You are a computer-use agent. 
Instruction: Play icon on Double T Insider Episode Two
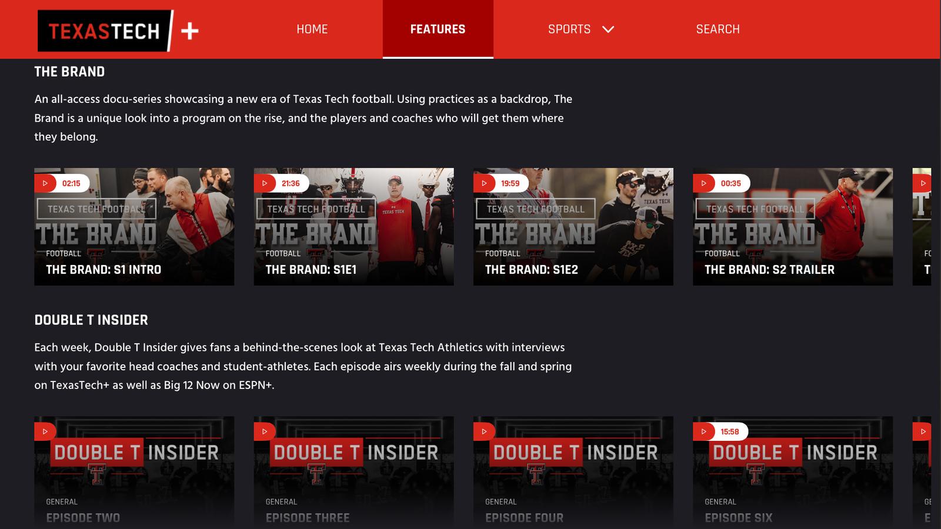(45, 431)
